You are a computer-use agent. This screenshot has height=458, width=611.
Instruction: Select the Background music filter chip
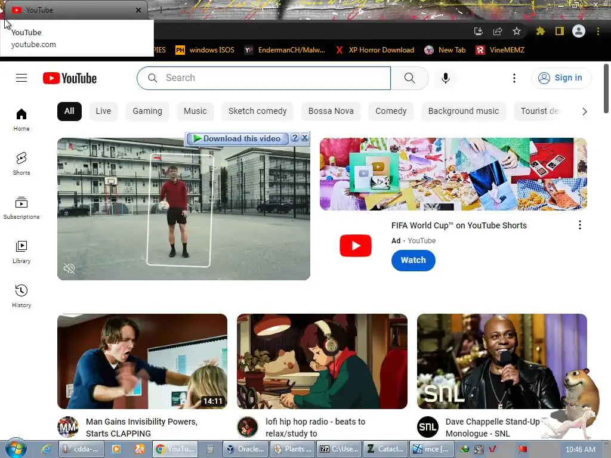tap(463, 112)
